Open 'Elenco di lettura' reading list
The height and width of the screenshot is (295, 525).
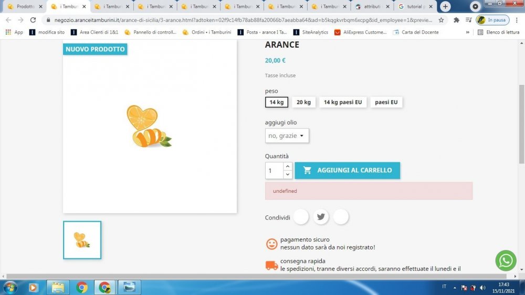click(498, 32)
